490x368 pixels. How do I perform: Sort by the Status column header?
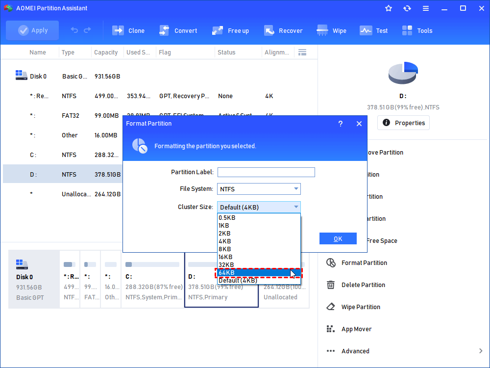point(226,53)
